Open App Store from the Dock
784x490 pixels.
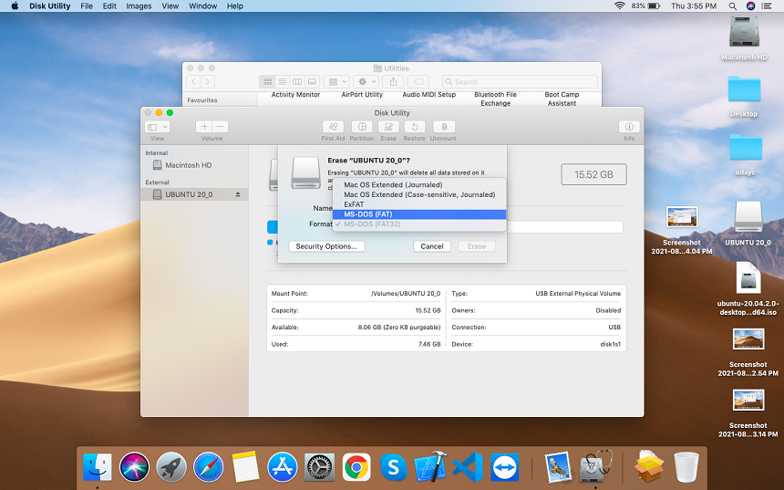283,467
